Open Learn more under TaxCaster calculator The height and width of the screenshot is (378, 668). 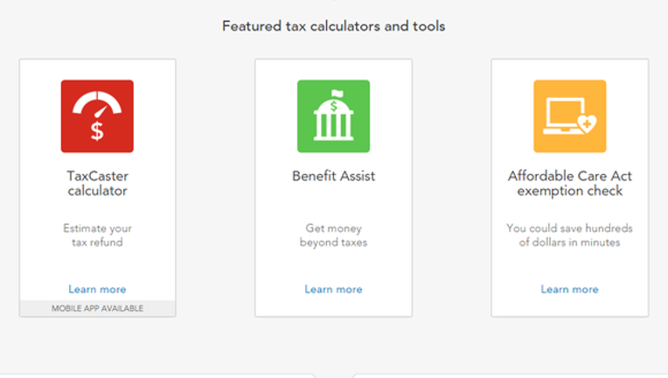tap(97, 290)
